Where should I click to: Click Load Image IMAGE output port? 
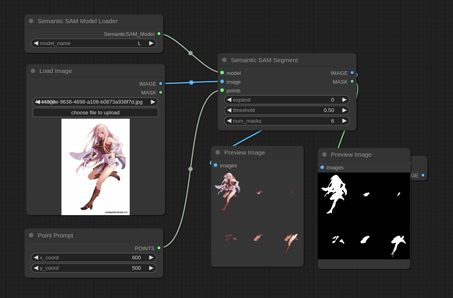click(x=160, y=84)
